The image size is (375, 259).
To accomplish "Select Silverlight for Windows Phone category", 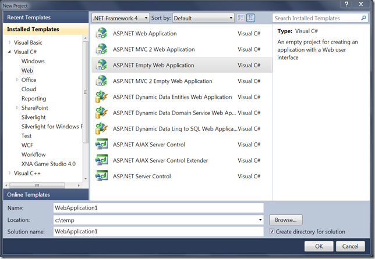I will point(52,127).
